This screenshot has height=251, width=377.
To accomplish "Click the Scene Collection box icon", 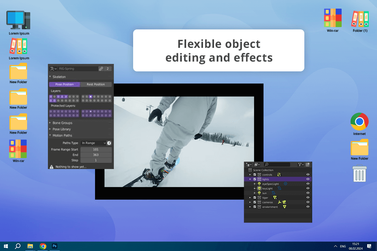I will [250, 170].
